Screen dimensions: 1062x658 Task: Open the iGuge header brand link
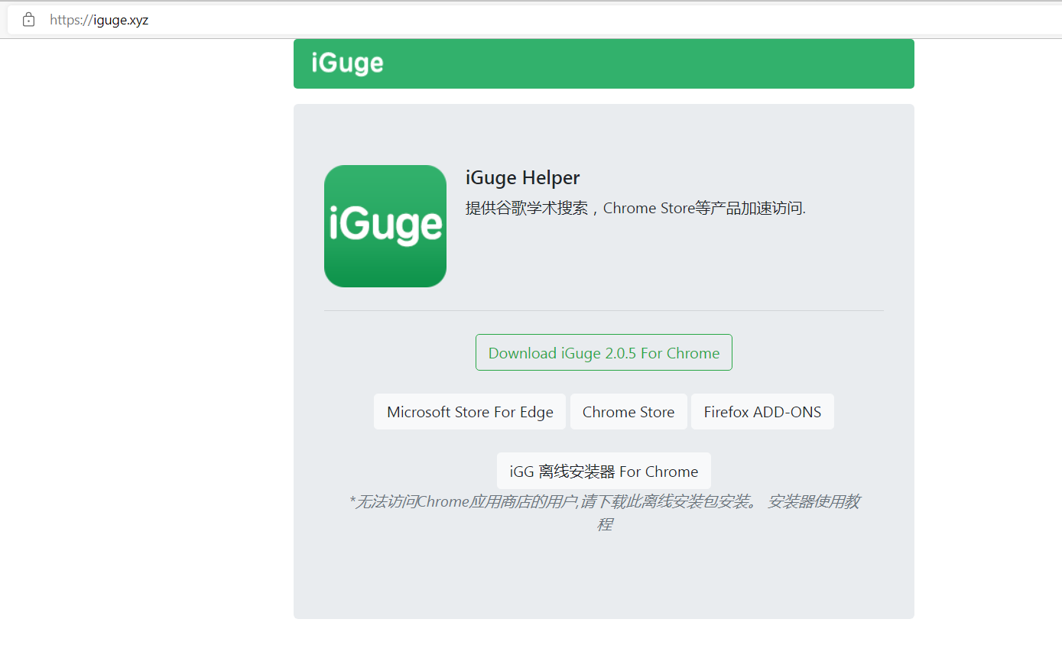tap(347, 63)
